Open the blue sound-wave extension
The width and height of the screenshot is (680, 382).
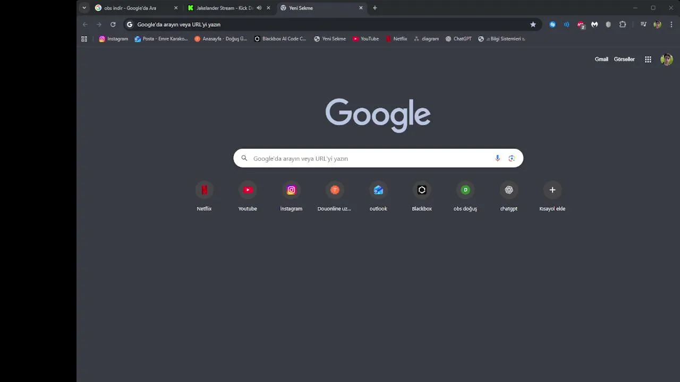pos(566,24)
